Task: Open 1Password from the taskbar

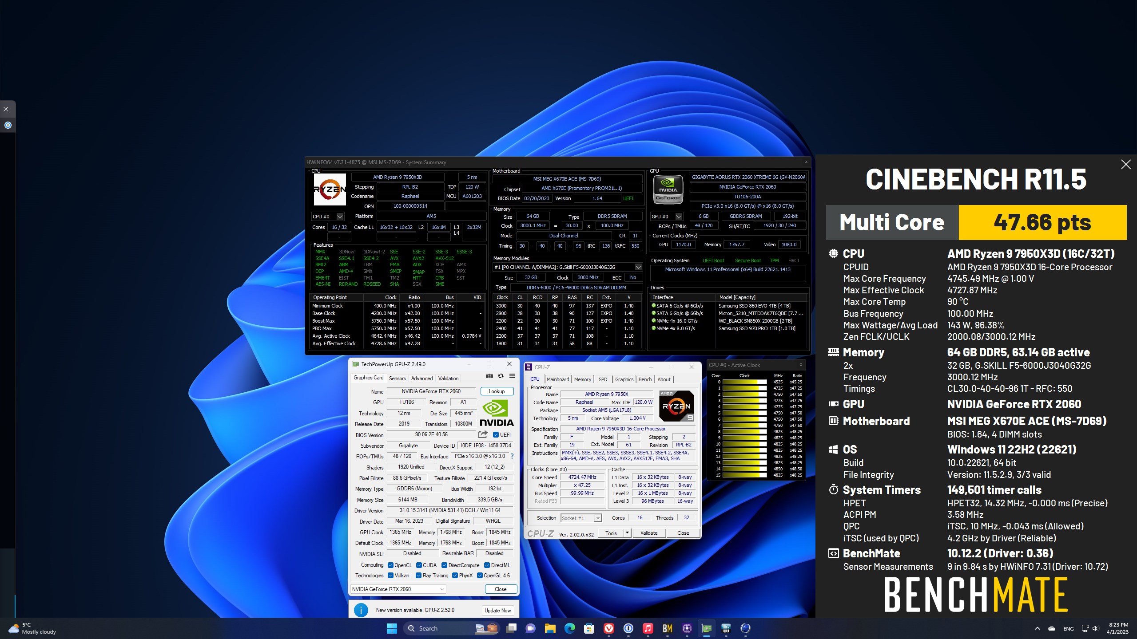Action: point(628,628)
